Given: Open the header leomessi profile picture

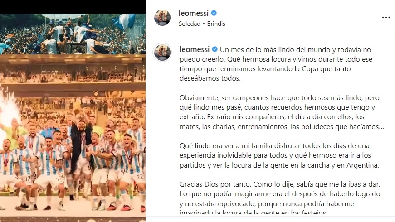Looking at the screenshot, I should pyautogui.click(x=162, y=18).
